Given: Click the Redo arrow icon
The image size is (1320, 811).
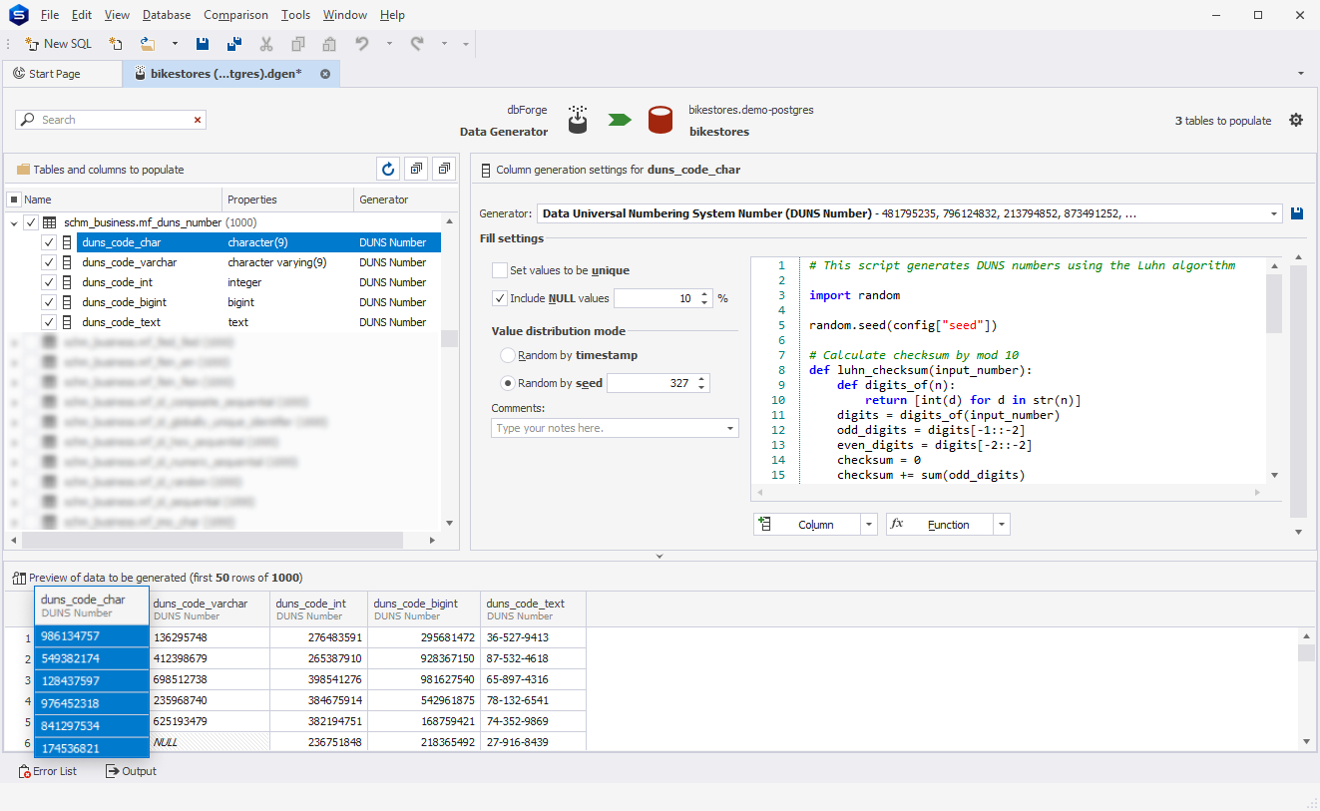Looking at the screenshot, I should tap(417, 44).
